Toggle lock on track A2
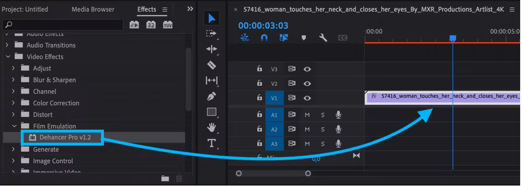522x186 pixels. pyautogui.click(x=259, y=129)
